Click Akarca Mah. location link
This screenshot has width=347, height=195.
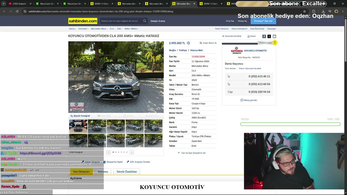[197, 50]
